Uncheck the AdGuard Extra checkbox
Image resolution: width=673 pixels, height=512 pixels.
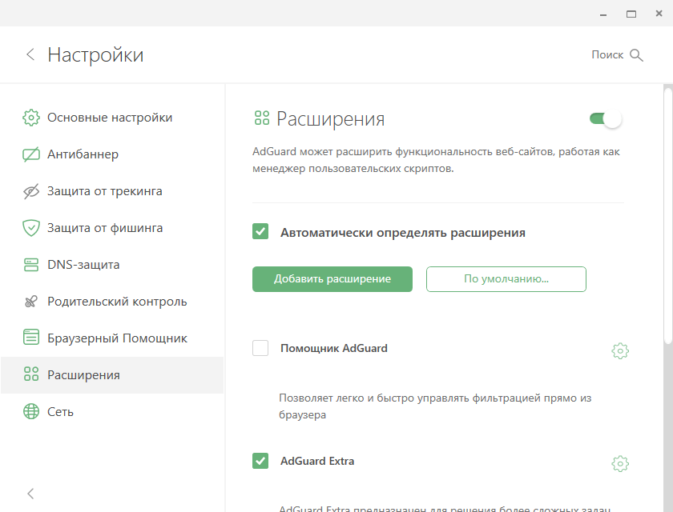point(260,461)
